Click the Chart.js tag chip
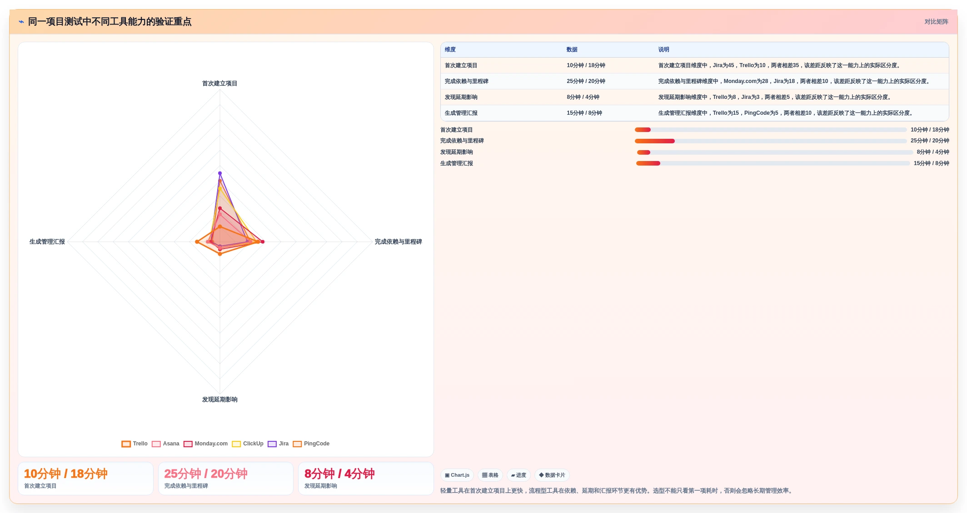The width and height of the screenshot is (967, 513). coord(457,475)
